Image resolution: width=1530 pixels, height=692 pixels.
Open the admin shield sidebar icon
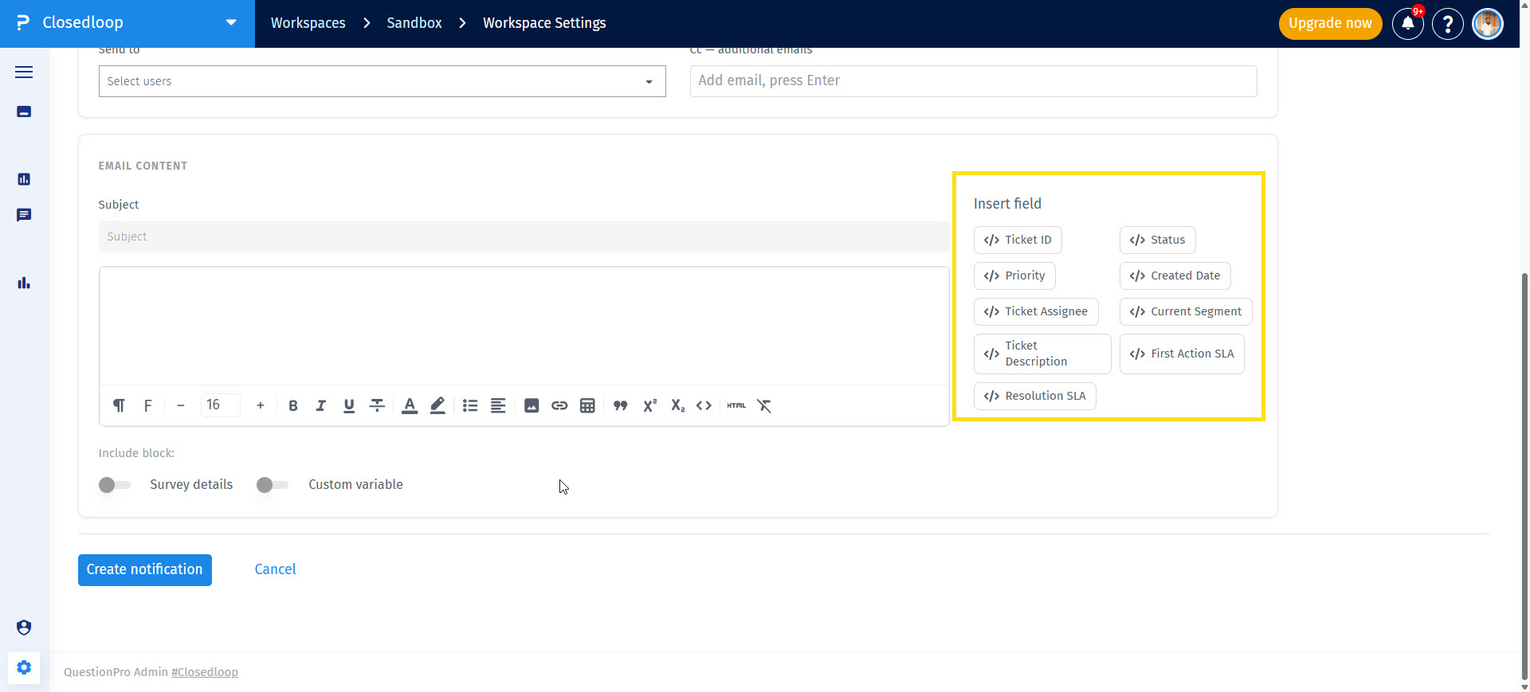point(24,627)
